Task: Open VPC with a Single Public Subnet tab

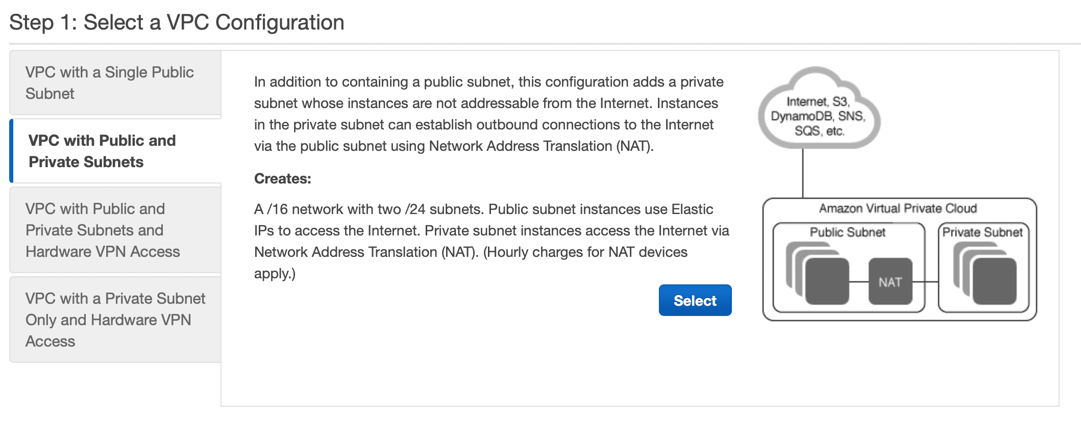Action: (x=115, y=83)
